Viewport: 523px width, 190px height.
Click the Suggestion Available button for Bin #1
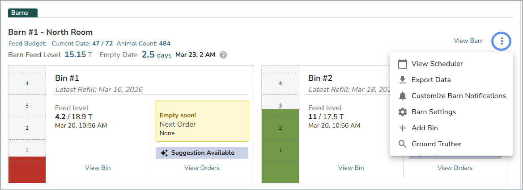202,153
